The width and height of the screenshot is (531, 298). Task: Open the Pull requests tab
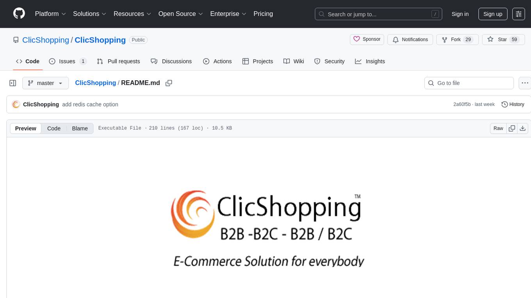pos(118,61)
